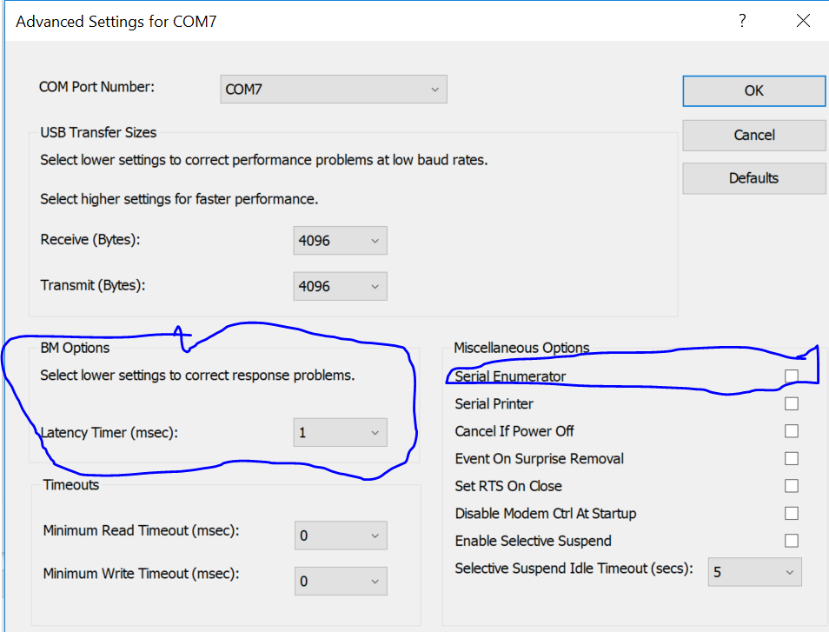The height and width of the screenshot is (632, 829).
Task: Restore settings with the Defaults button
Action: [754, 178]
